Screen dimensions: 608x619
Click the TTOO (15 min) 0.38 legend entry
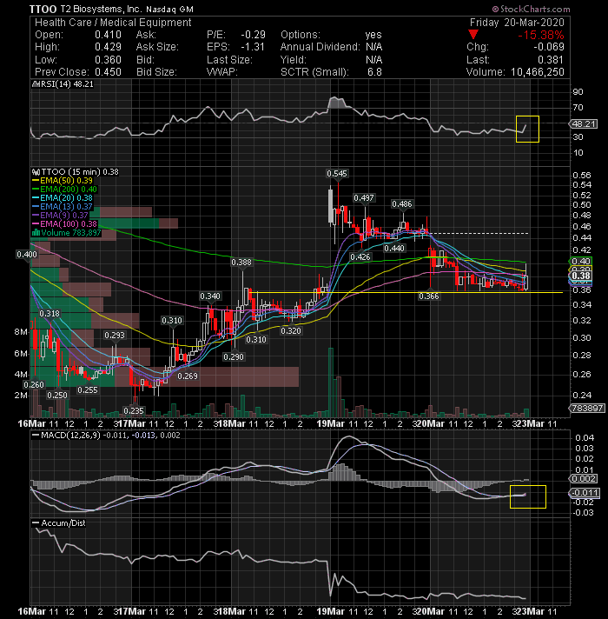[x=79, y=172]
